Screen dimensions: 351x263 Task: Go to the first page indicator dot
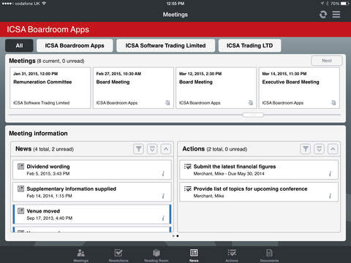point(173,236)
